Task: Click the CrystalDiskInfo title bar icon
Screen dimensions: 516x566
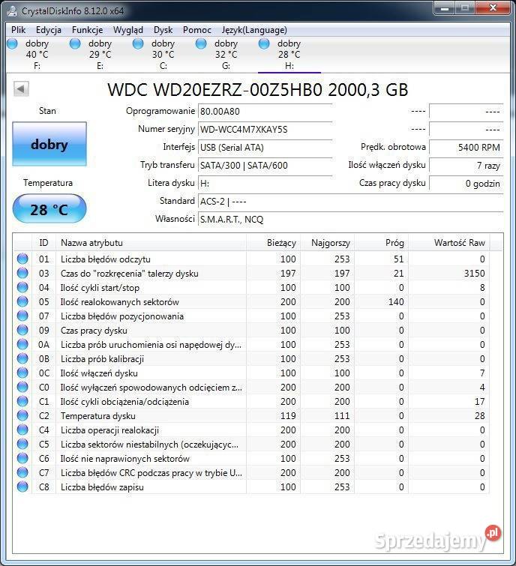Action: (12, 10)
